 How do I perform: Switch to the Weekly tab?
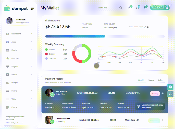coord(151,80)
